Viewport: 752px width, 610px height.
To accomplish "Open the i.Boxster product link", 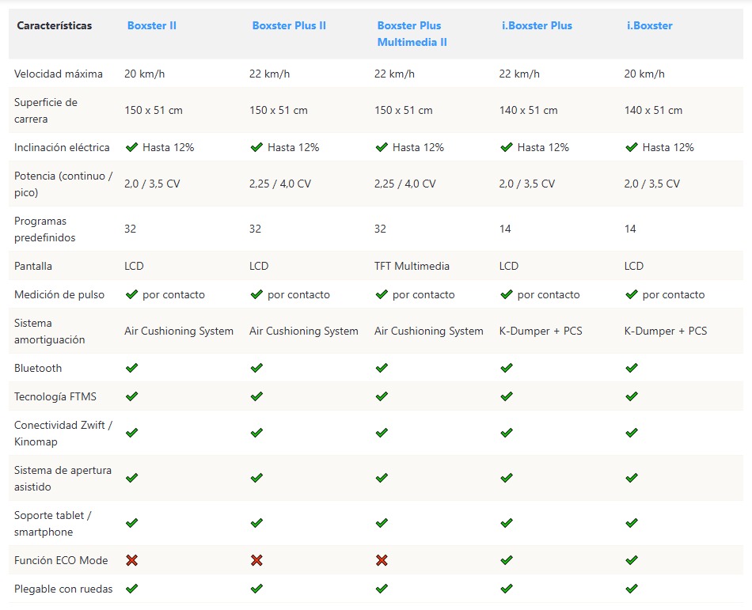I will pos(649,25).
